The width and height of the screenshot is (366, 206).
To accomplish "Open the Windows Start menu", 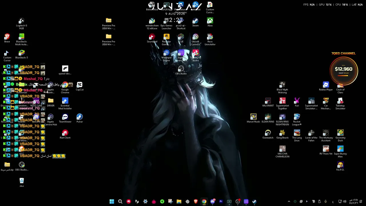I will [112, 201].
